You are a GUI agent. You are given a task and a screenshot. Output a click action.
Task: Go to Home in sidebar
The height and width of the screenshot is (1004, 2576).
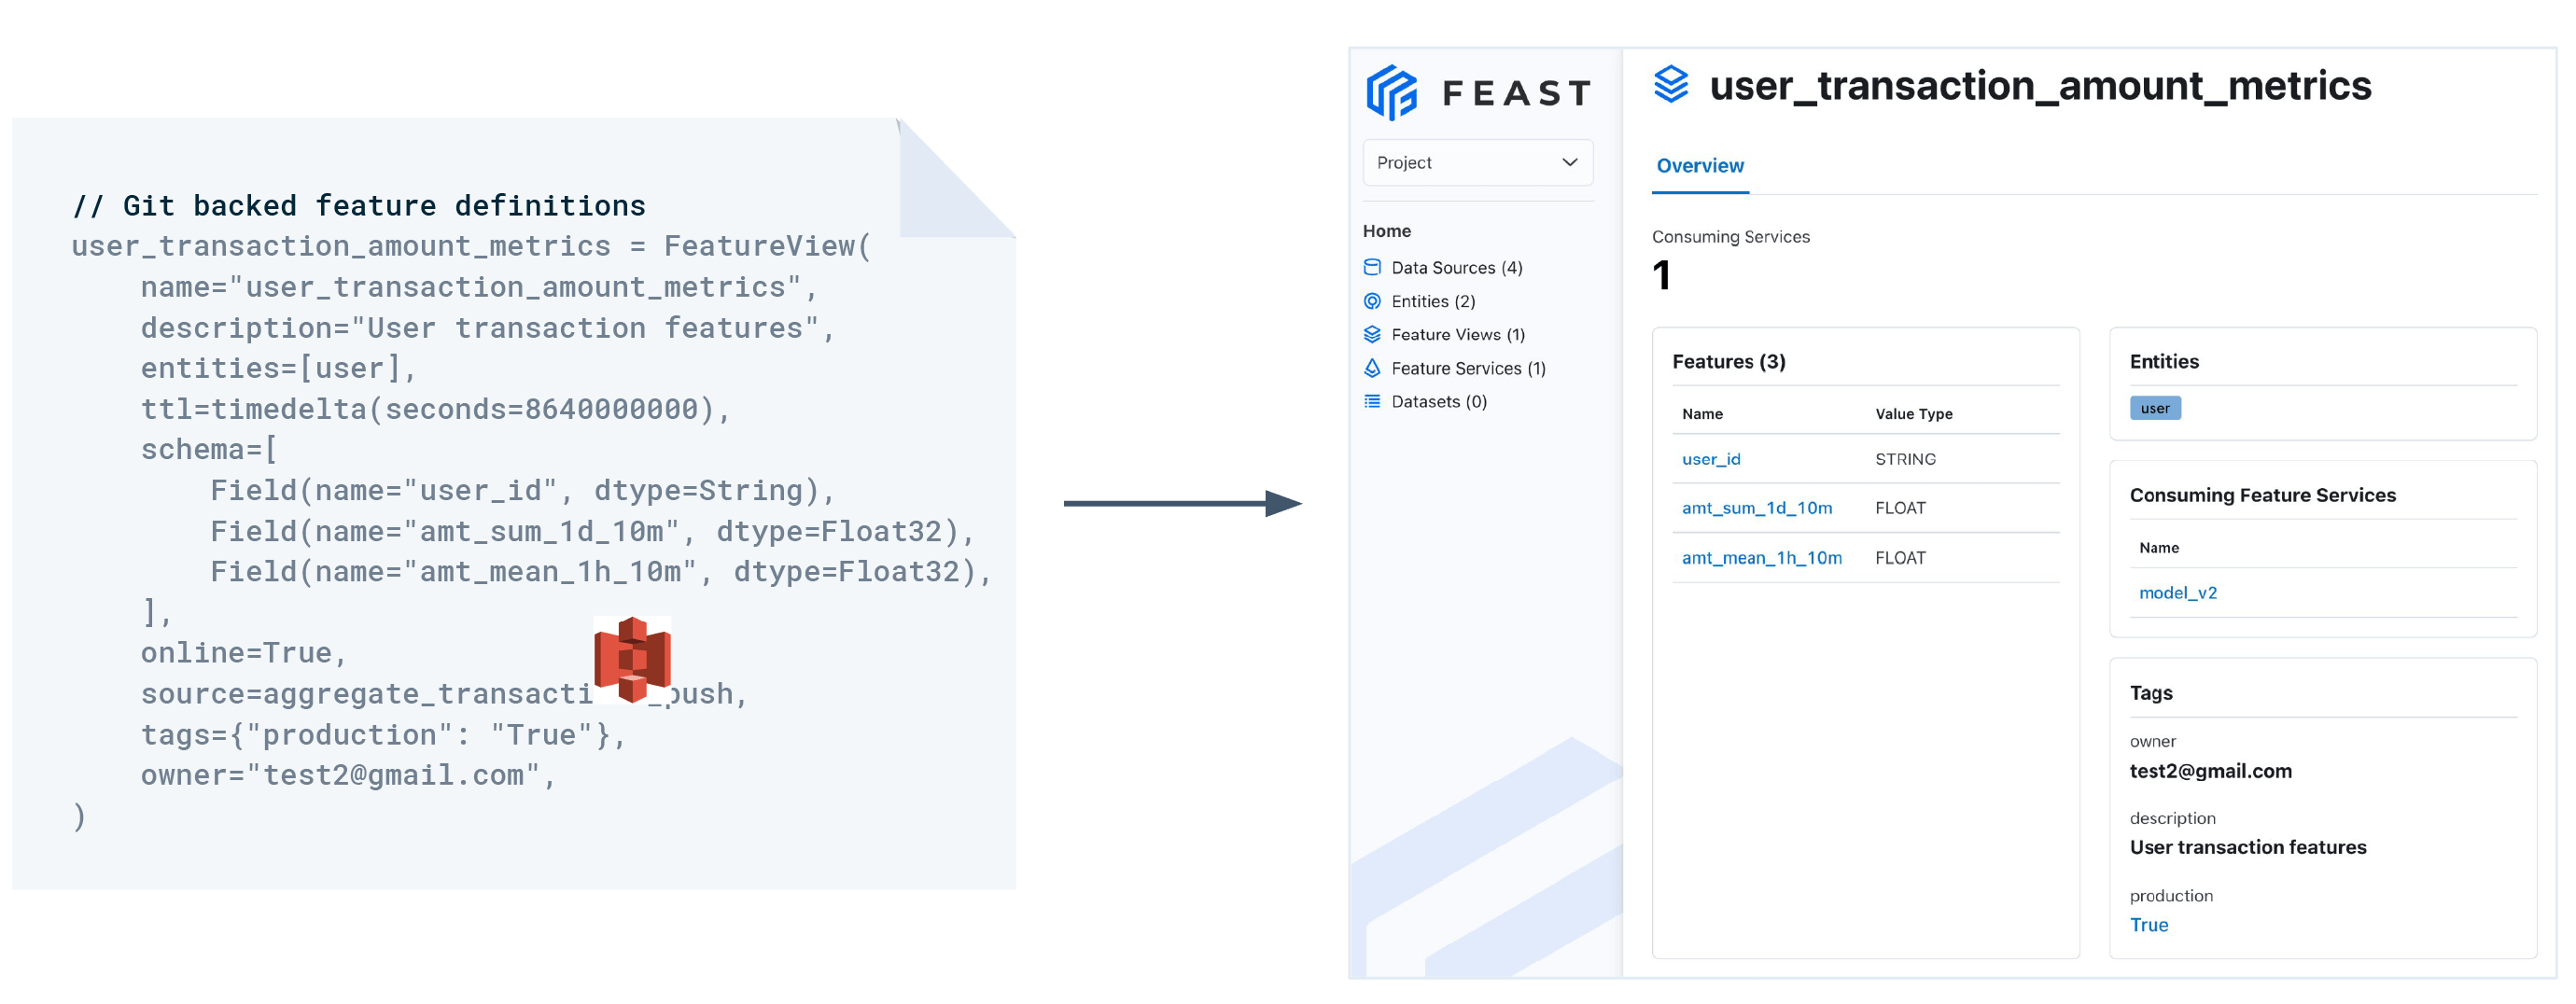[x=1386, y=231]
